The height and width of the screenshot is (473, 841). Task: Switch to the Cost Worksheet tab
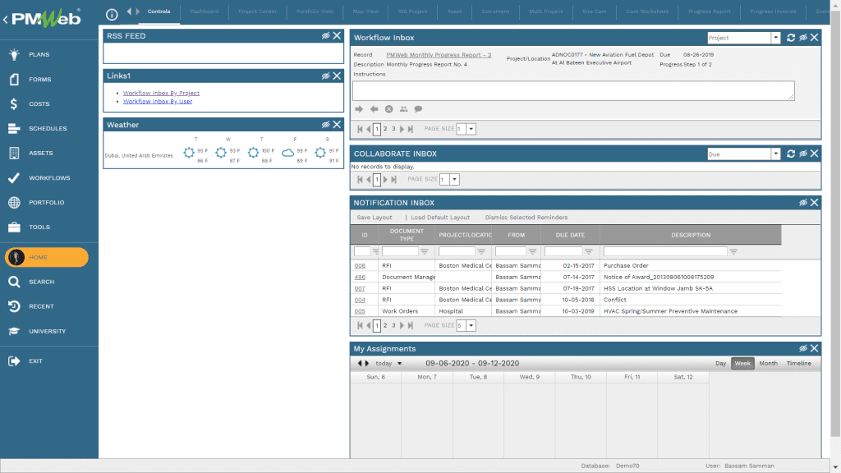pos(647,11)
